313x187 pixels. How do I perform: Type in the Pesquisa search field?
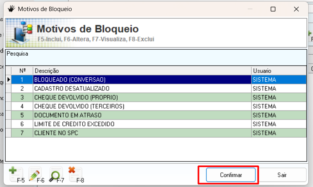click(x=156, y=60)
